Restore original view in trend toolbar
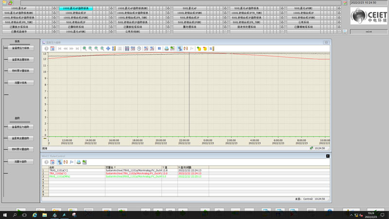 coord(120,49)
